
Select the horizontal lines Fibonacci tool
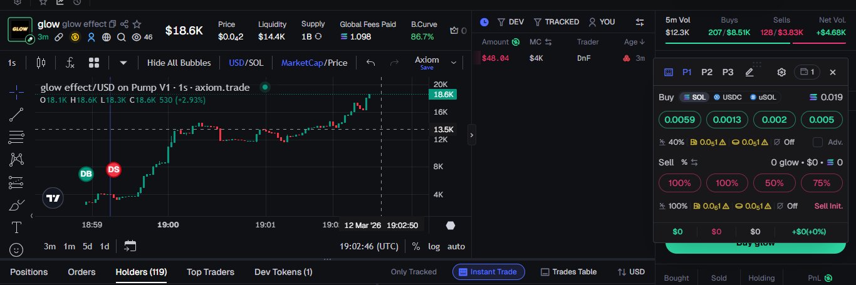[x=17, y=137]
